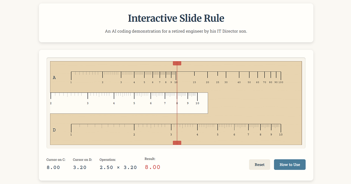Viewport: 351px width, 184px height.
Task: Click the red Result value 8.00
Action: 152,167
